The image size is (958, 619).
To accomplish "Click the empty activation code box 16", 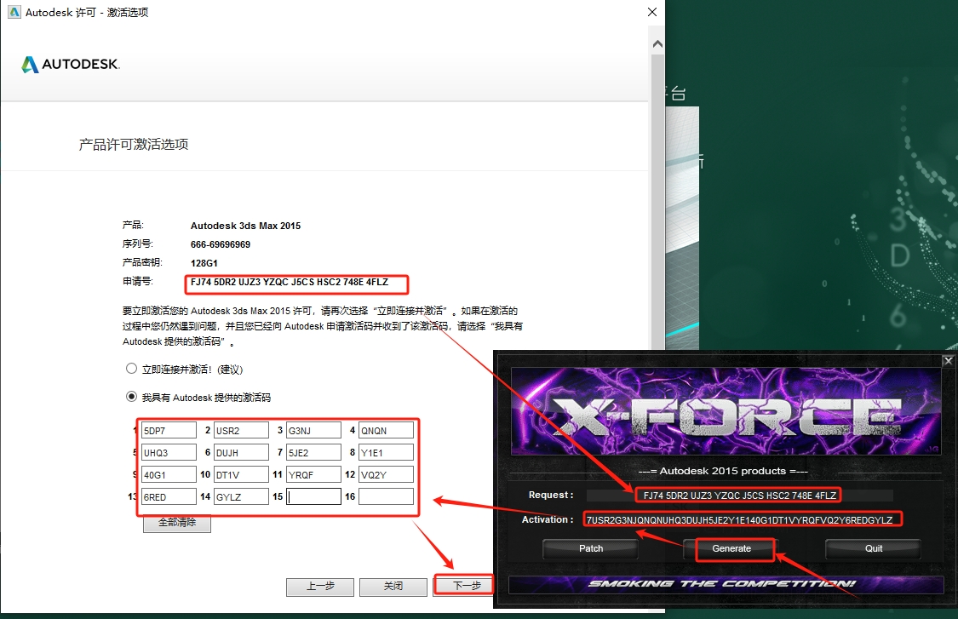I will (386, 496).
